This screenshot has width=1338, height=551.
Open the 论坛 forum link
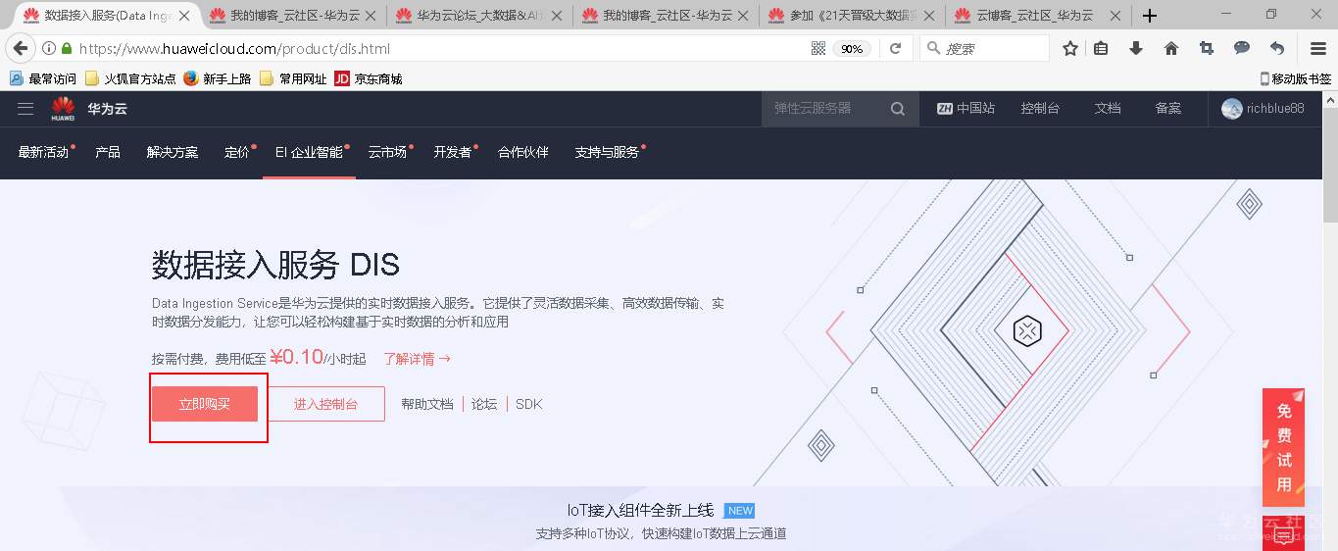(484, 404)
